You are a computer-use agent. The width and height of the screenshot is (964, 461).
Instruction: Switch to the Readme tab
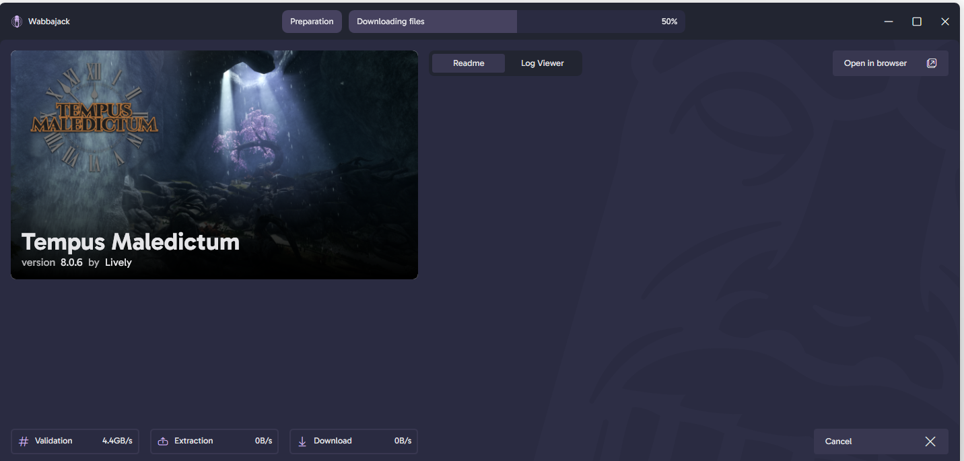tap(469, 63)
